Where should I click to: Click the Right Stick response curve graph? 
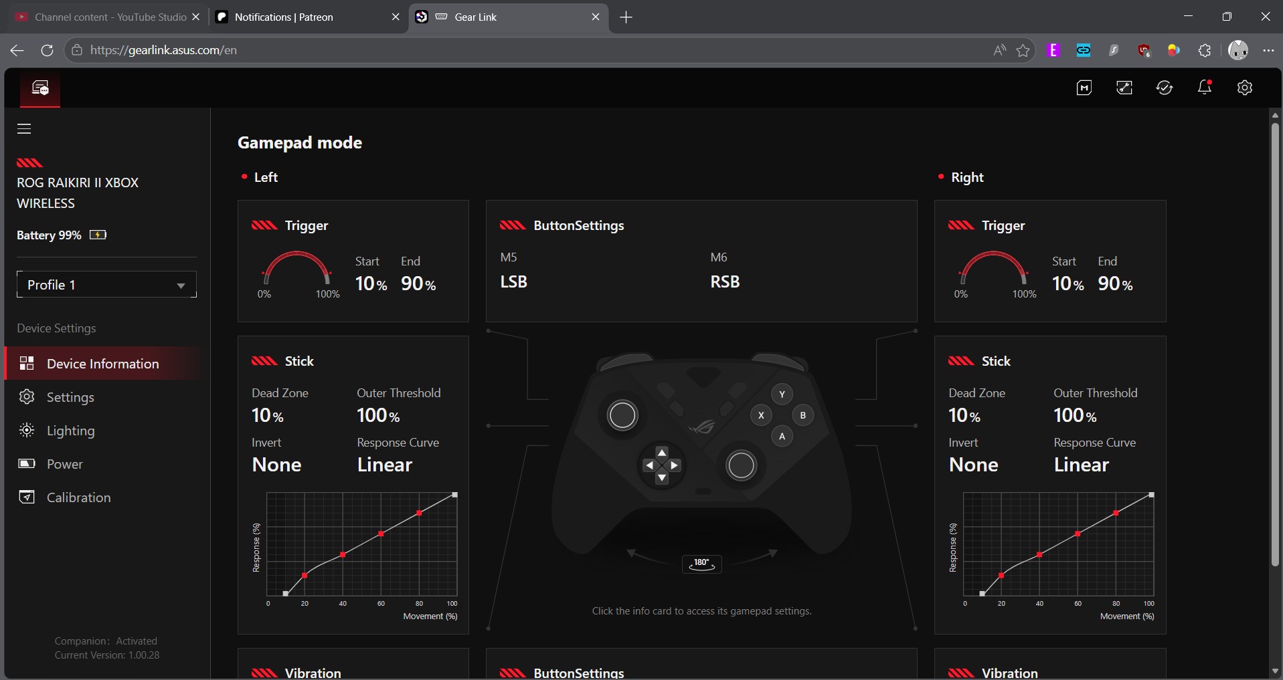[x=1059, y=545]
